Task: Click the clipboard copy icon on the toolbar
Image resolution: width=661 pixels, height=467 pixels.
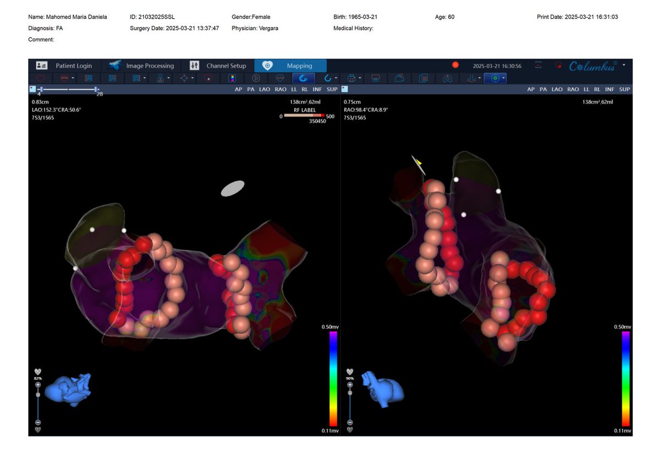Action: [x=424, y=78]
